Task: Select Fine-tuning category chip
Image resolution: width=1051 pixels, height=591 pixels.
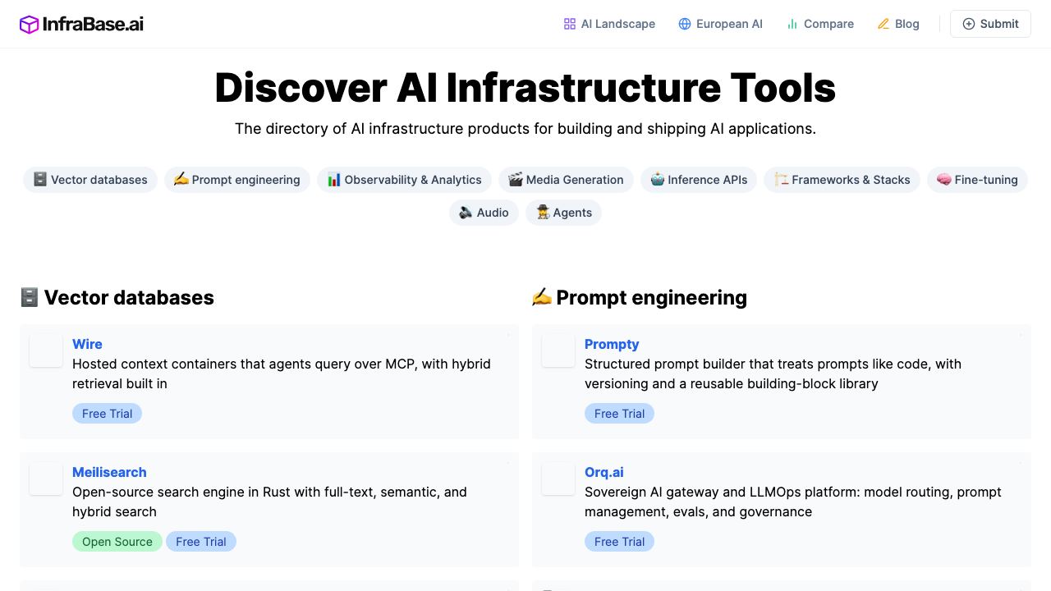Action: tap(977, 180)
